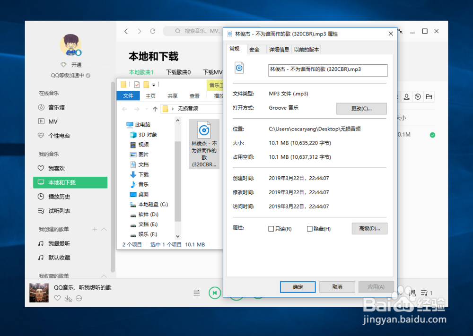Collapse the 我创建的歌单 section
Image resolution: width=473 pixels, height=336 pixels.
104,229
